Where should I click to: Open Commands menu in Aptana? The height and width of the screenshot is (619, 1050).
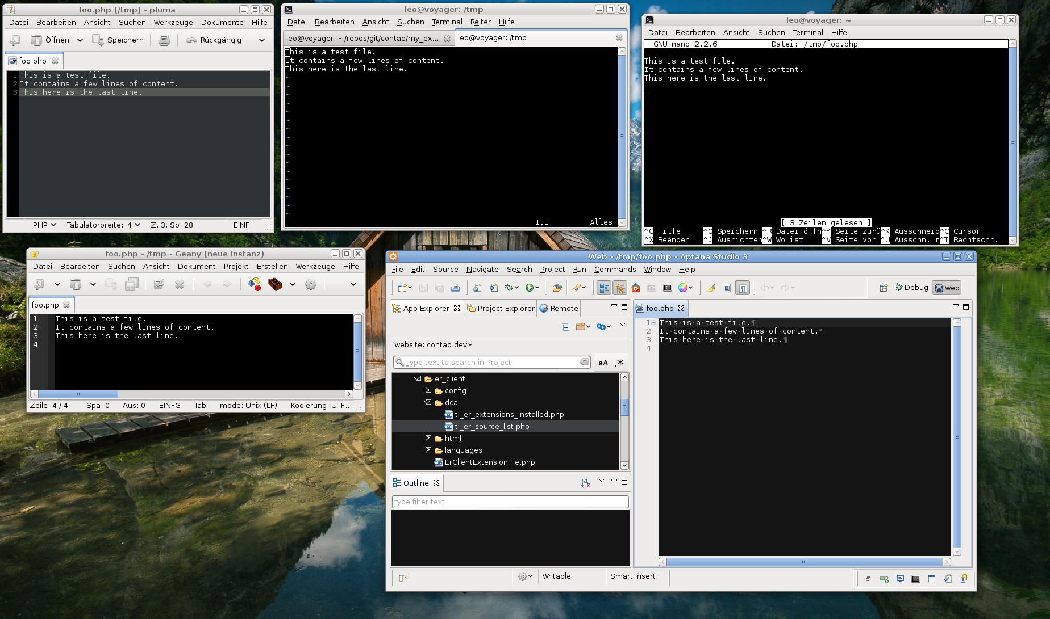coord(615,269)
